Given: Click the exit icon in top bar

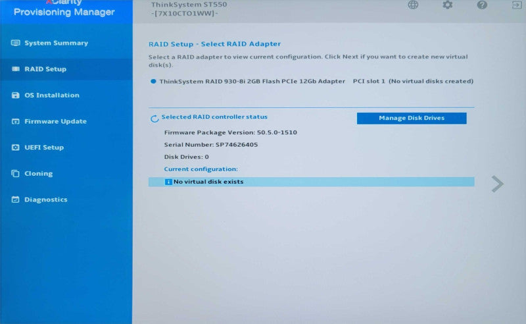Looking at the screenshot, I should click(x=517, y=5).
